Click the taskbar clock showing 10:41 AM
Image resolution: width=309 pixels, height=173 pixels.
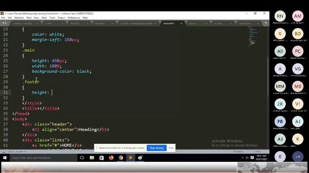[x=262, y=158]
